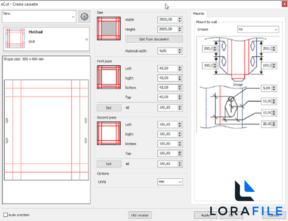Click the Old version button
Viewport: 288px width, 221px height.
click(x=140, y=215)
